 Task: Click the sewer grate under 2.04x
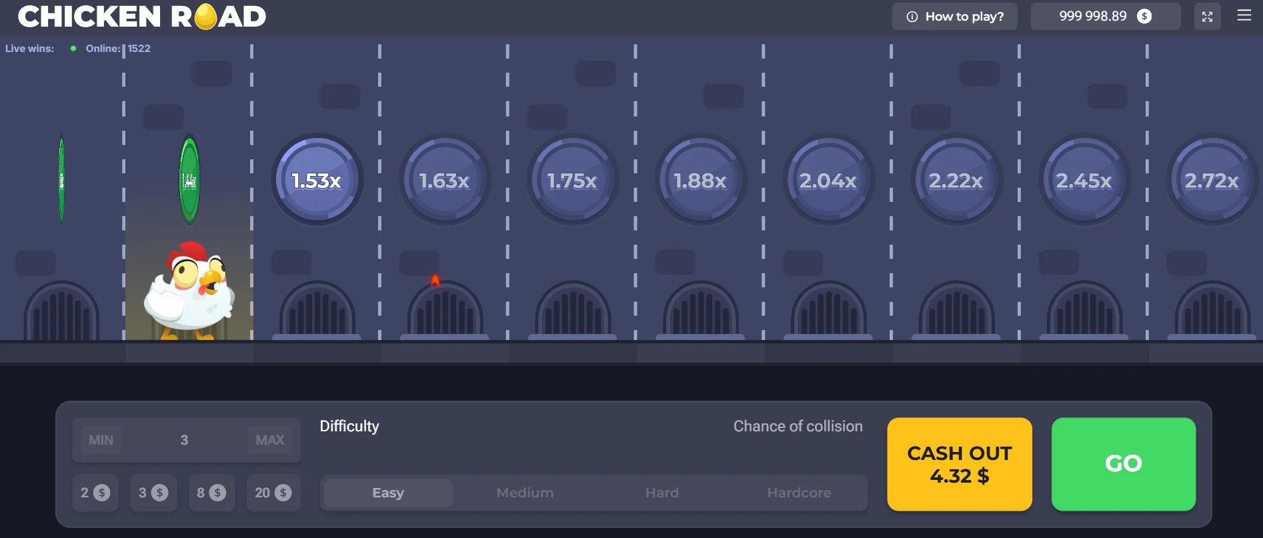[829, 311]
